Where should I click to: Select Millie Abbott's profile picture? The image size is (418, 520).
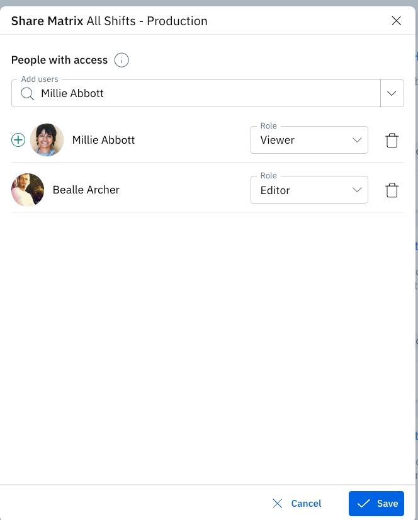47,140
